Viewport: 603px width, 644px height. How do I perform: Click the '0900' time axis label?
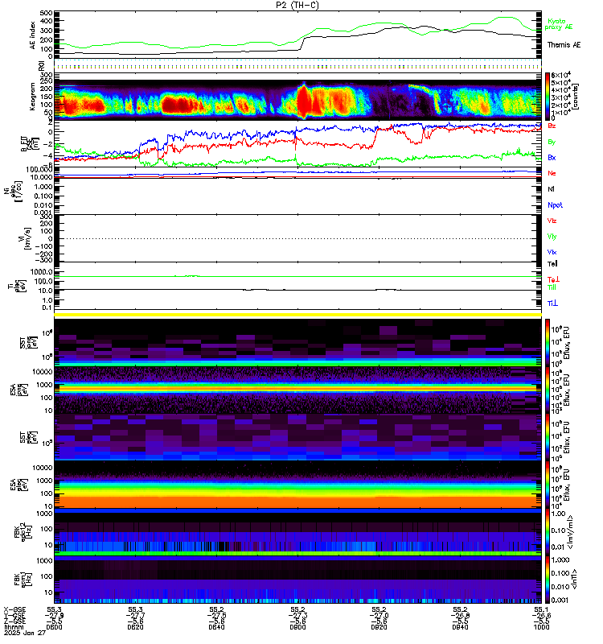(297, 627)
